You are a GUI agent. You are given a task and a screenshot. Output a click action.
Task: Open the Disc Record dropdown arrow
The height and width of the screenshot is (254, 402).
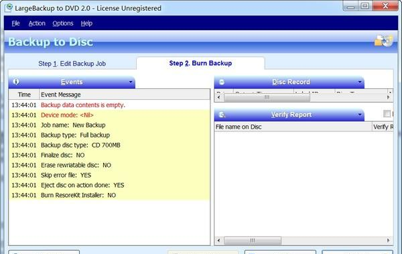[x=360, y=82]
